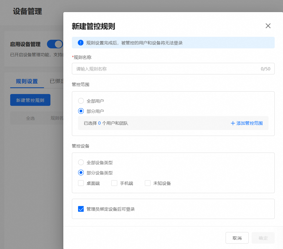Close the 新建管控规则 dialog with the X icon
Image resolution: width=283 pixels, height=249 pixels.
click(x=268, y=26)
